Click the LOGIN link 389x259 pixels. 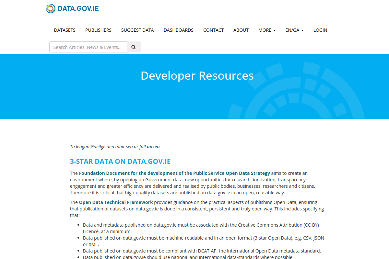320,30
